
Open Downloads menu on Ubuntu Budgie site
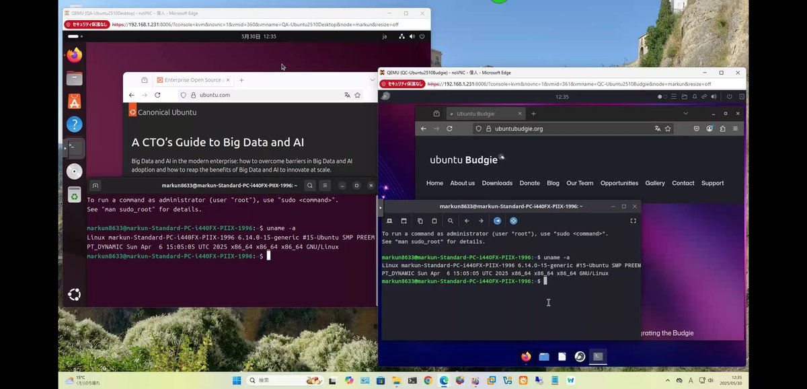tap(497, 183)
